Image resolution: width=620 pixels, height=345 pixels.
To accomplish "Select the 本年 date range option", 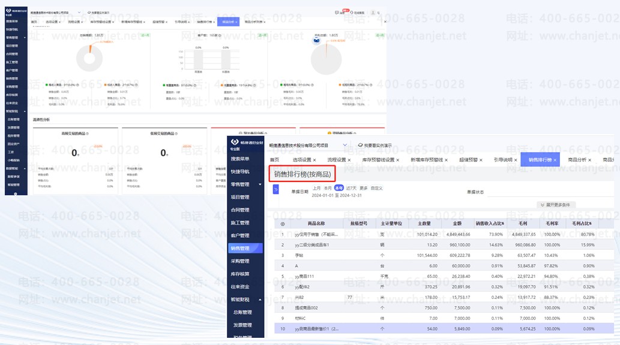I will click(339, 188).
